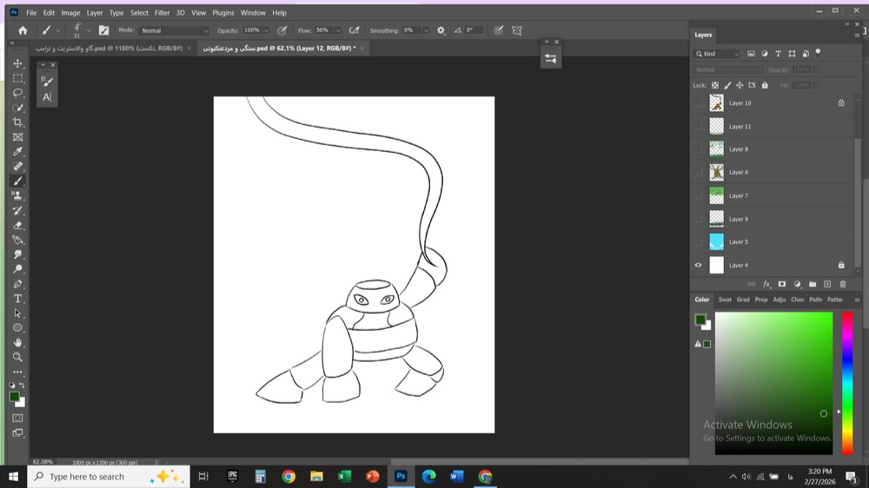Select the Path Selection tool
Image resolution: width=869 pixels, height=488 pixels.
[17, 313]
